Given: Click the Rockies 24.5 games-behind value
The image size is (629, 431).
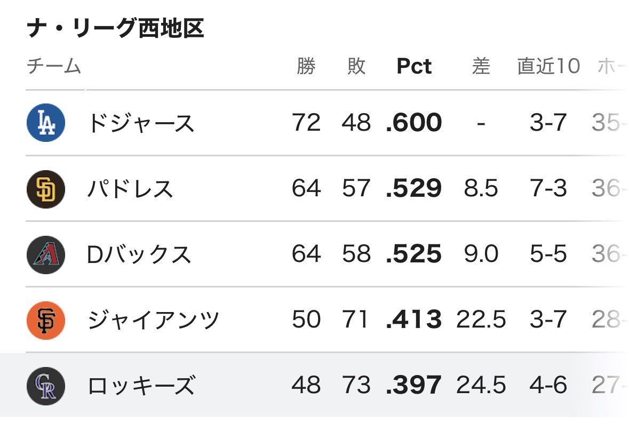Looking at the screenshot, I should 481,385.
